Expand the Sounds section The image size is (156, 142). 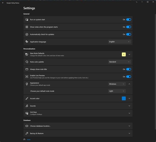click(129, 106)
